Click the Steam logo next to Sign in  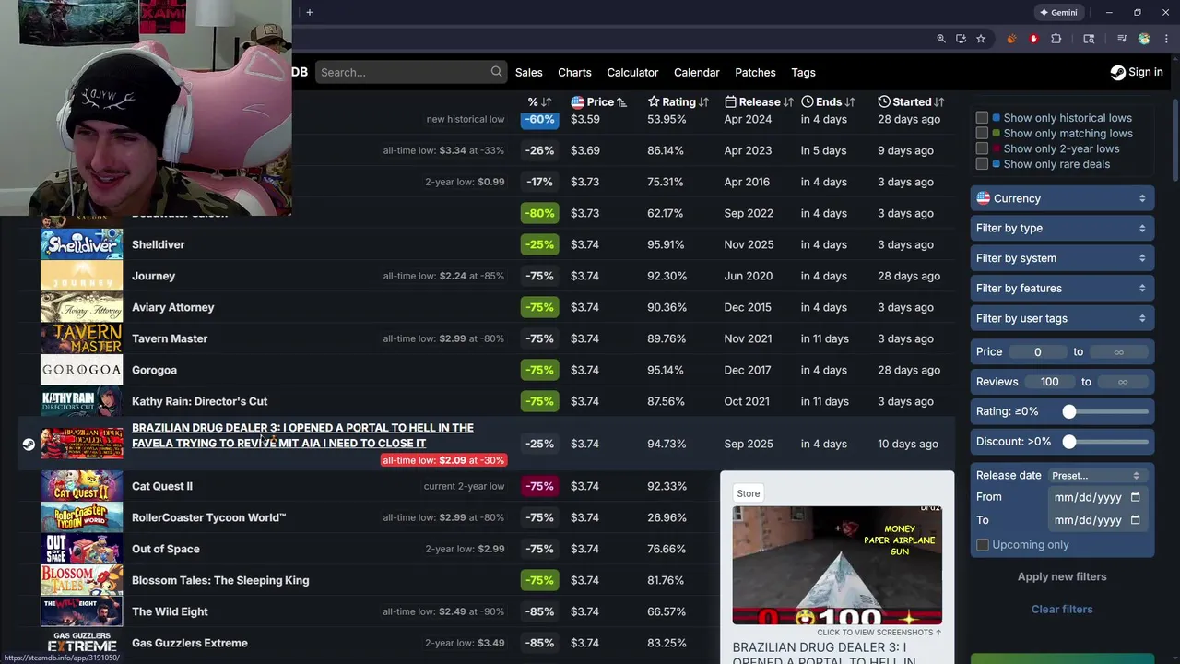(x=1117, y=72)
